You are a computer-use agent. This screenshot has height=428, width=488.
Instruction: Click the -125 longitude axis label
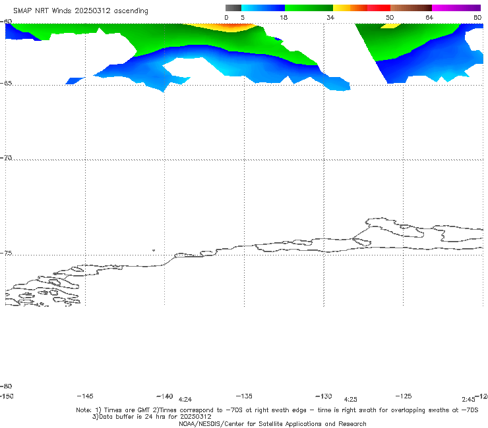coord(404,396)
